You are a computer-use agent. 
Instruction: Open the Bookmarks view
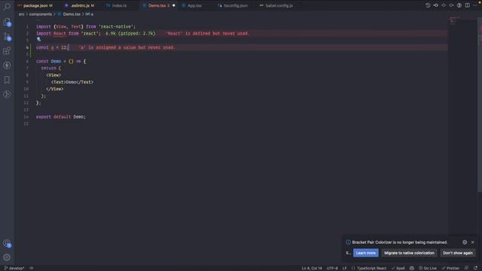click(x=7, y=80)
